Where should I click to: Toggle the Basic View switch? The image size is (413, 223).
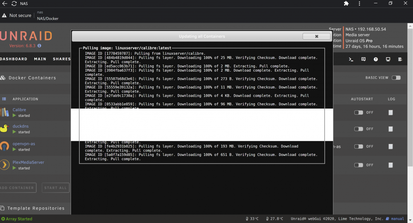coord(396,78)
